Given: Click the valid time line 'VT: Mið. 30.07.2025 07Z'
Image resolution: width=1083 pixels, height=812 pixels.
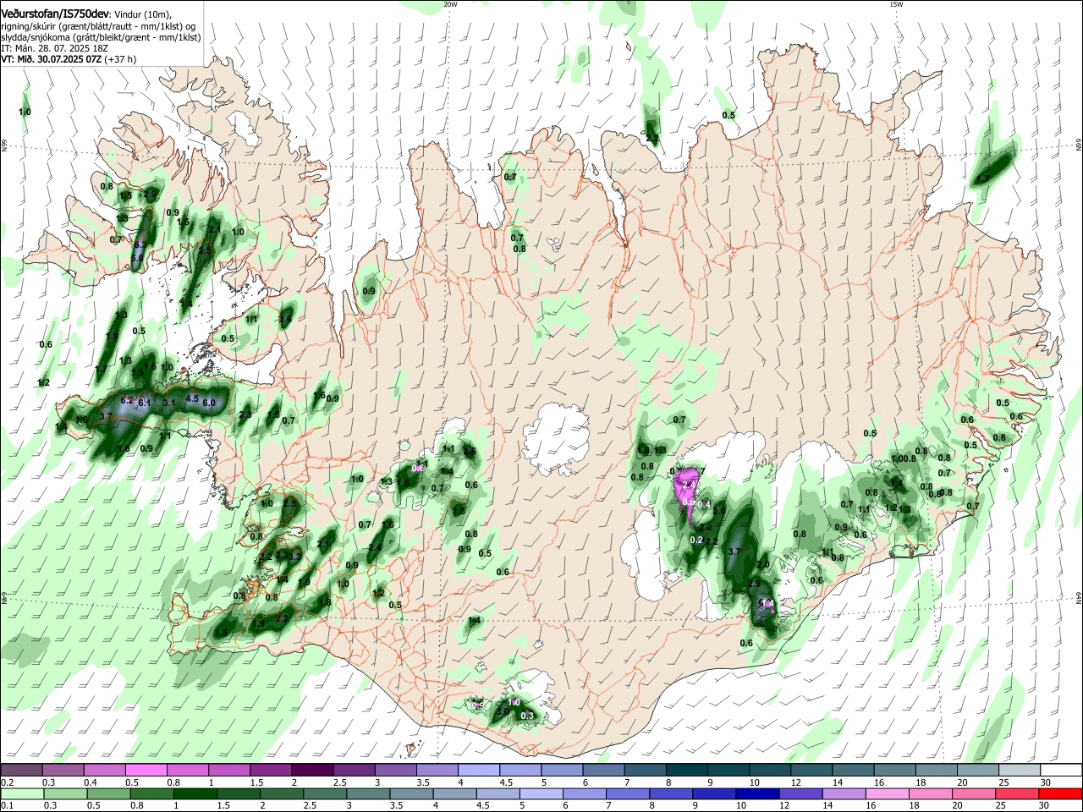Looking at the screenshot, I should click(52, 59).
